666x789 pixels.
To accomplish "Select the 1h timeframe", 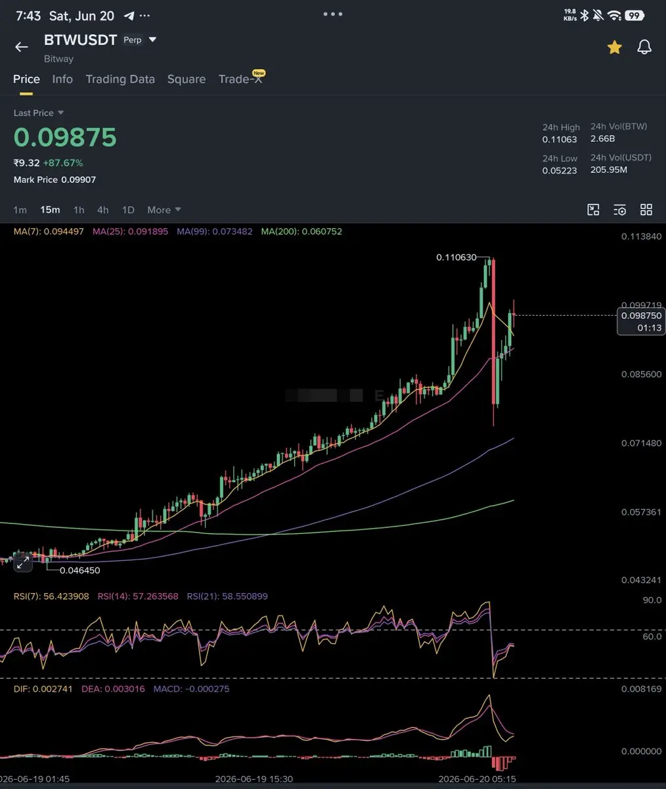I will pos(79,210).
